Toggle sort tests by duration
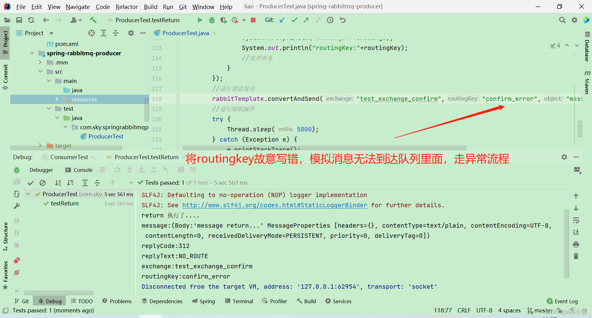This screenshot has height=318, width=592. click(x=70, y=183)
